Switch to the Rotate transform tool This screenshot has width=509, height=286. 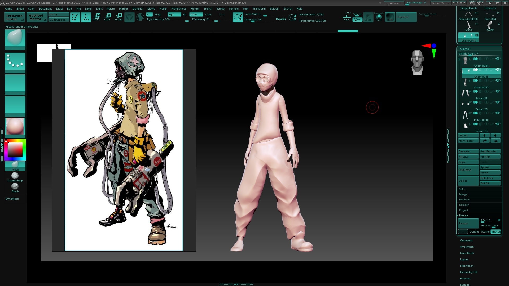[119, 17]
